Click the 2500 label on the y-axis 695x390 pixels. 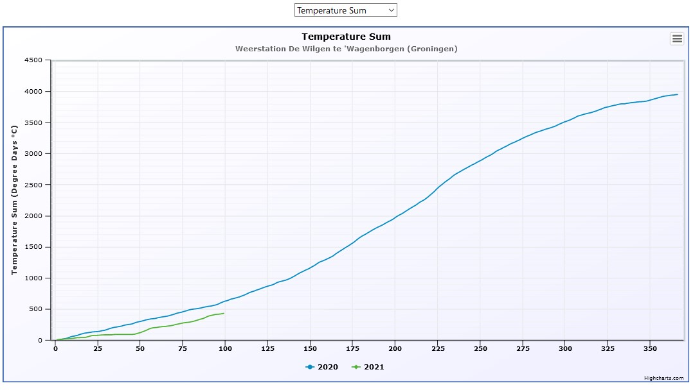coord(33,185)
